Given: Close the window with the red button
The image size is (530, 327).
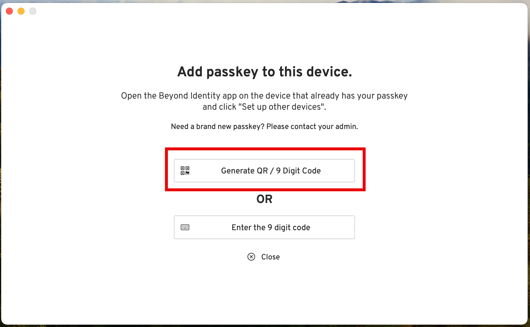Looking at the screenshot, I should (9, 11).
